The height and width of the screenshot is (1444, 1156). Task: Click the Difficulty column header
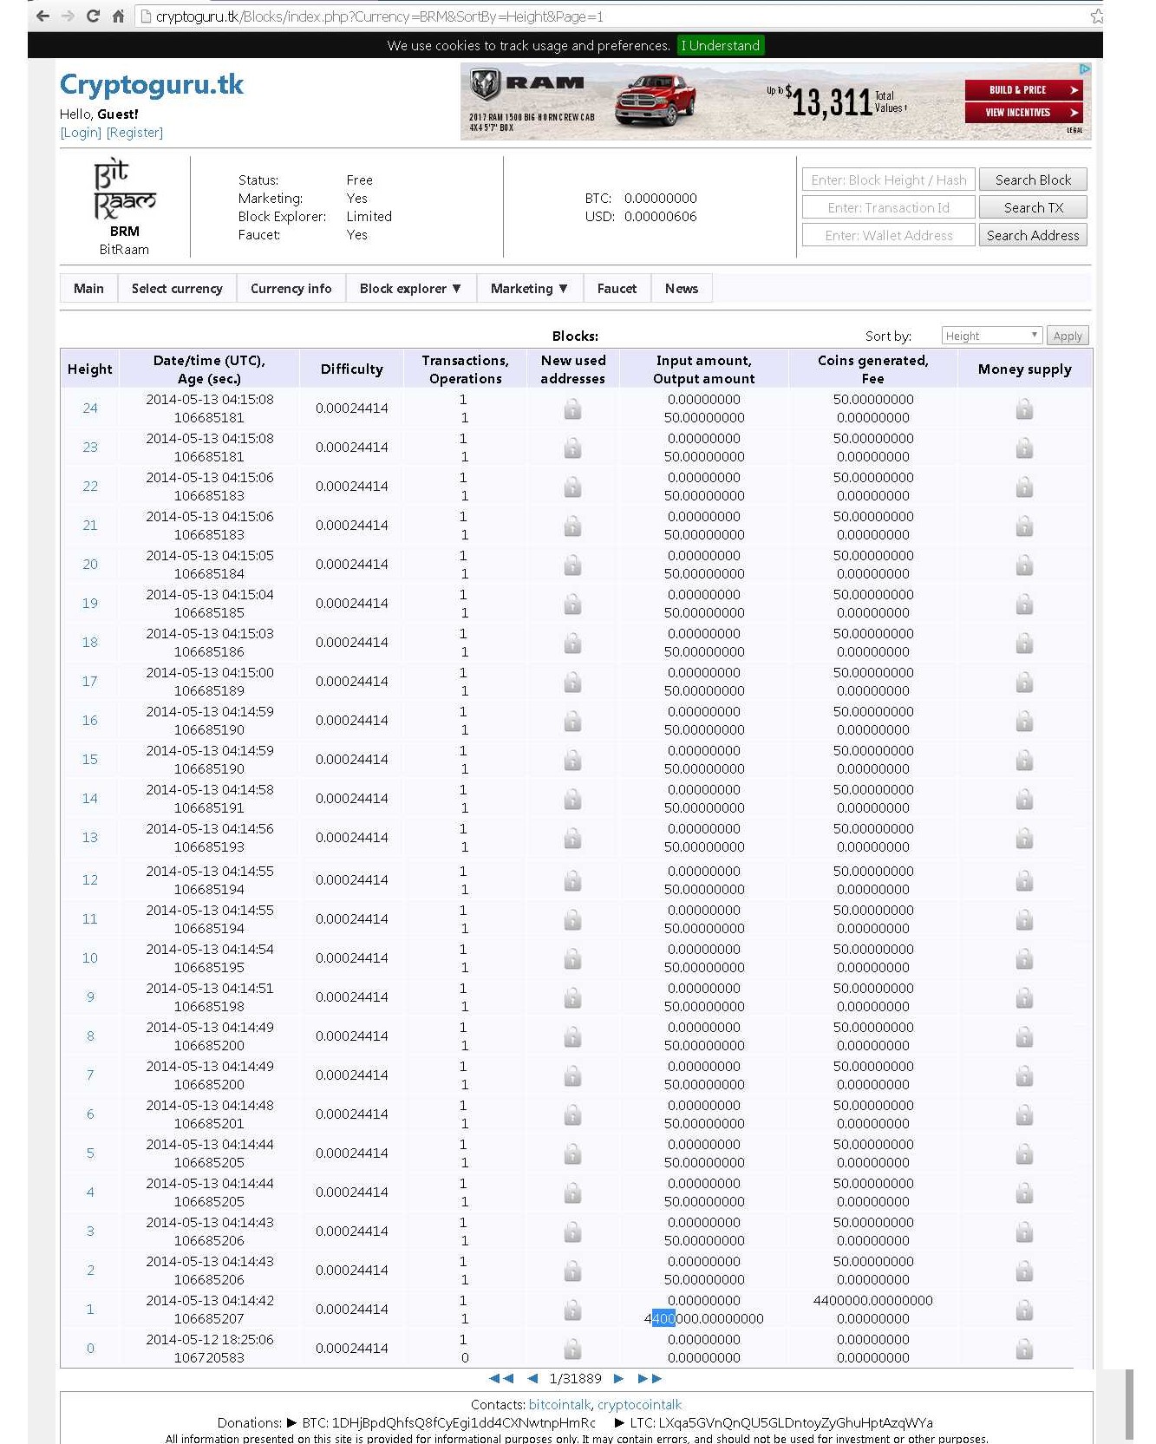(351, 369)
